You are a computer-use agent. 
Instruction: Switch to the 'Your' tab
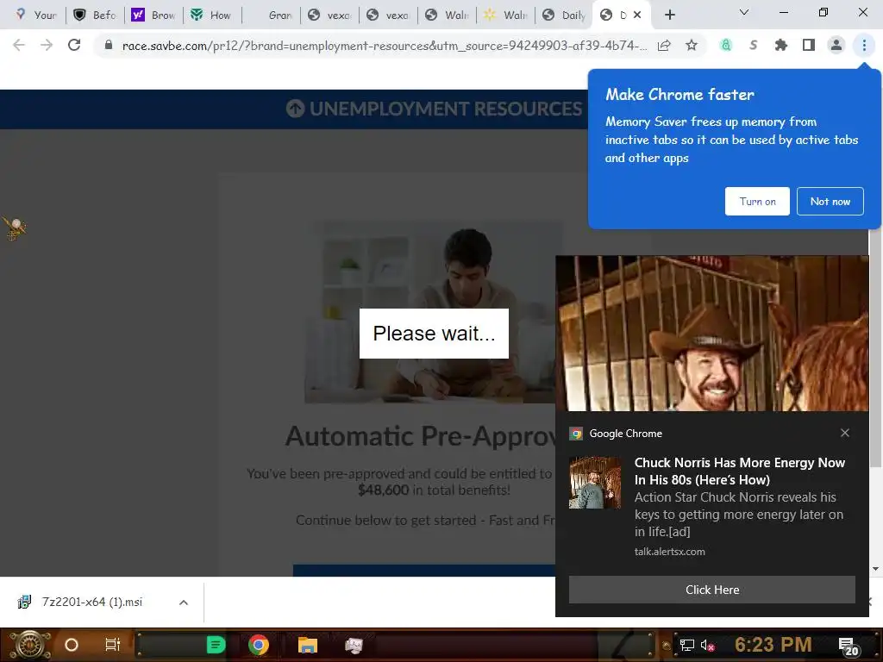coord(36,16)
